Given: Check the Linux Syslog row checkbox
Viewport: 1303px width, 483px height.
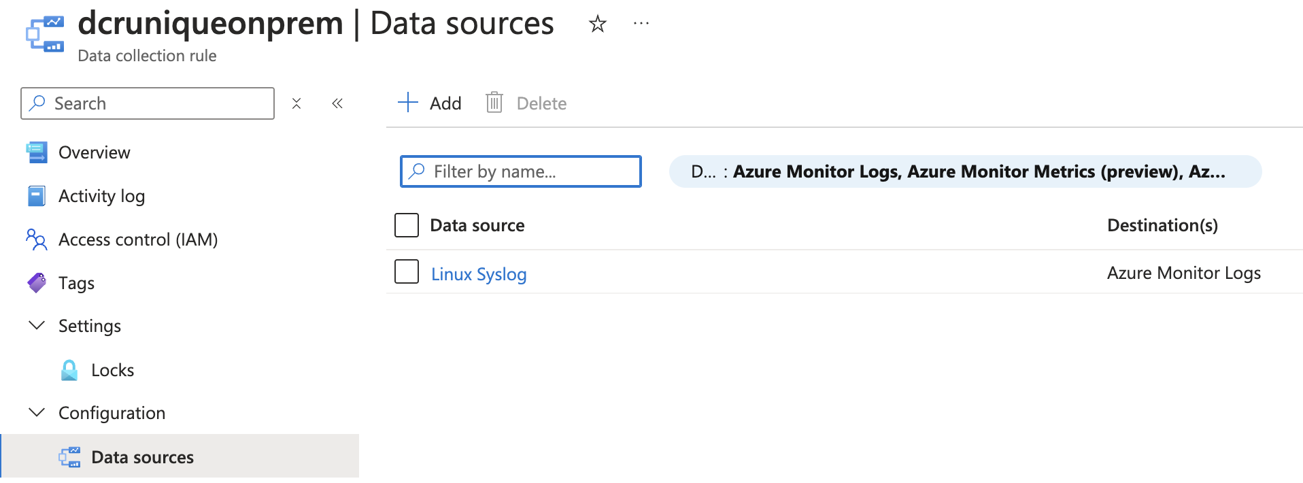Looking at the screenshot, I should [x=407, y=271].
